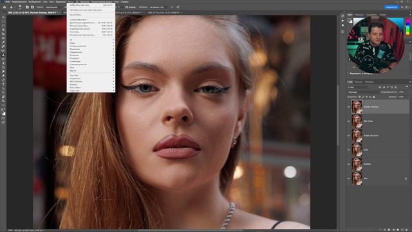Open the Brush Settings panel icon

click(x=27, y=7)
